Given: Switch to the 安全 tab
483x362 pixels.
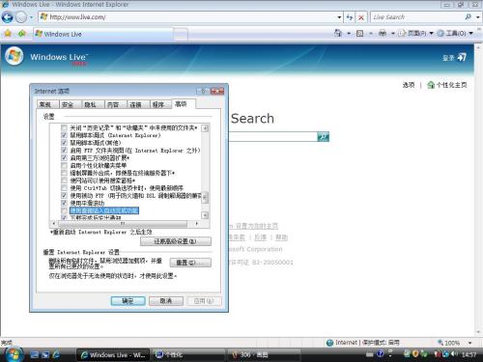Looking at the screenshot, I should [68, 104].
